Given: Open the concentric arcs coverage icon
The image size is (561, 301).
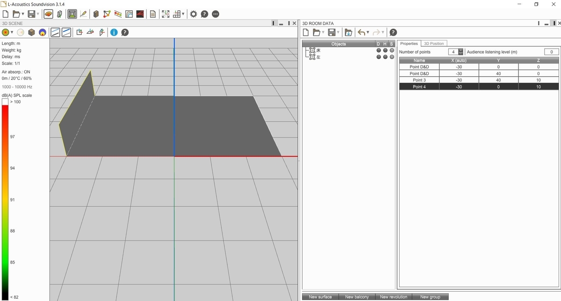Looking at the screenshot, I should [x=129, y=14].
